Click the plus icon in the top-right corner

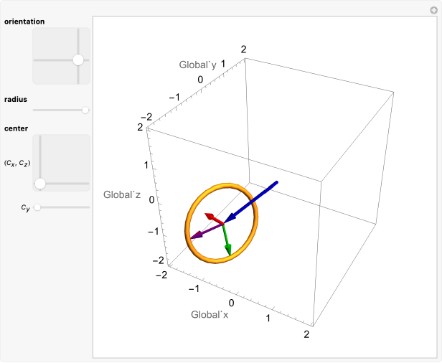pyautogui.click(x=433, y=9)
